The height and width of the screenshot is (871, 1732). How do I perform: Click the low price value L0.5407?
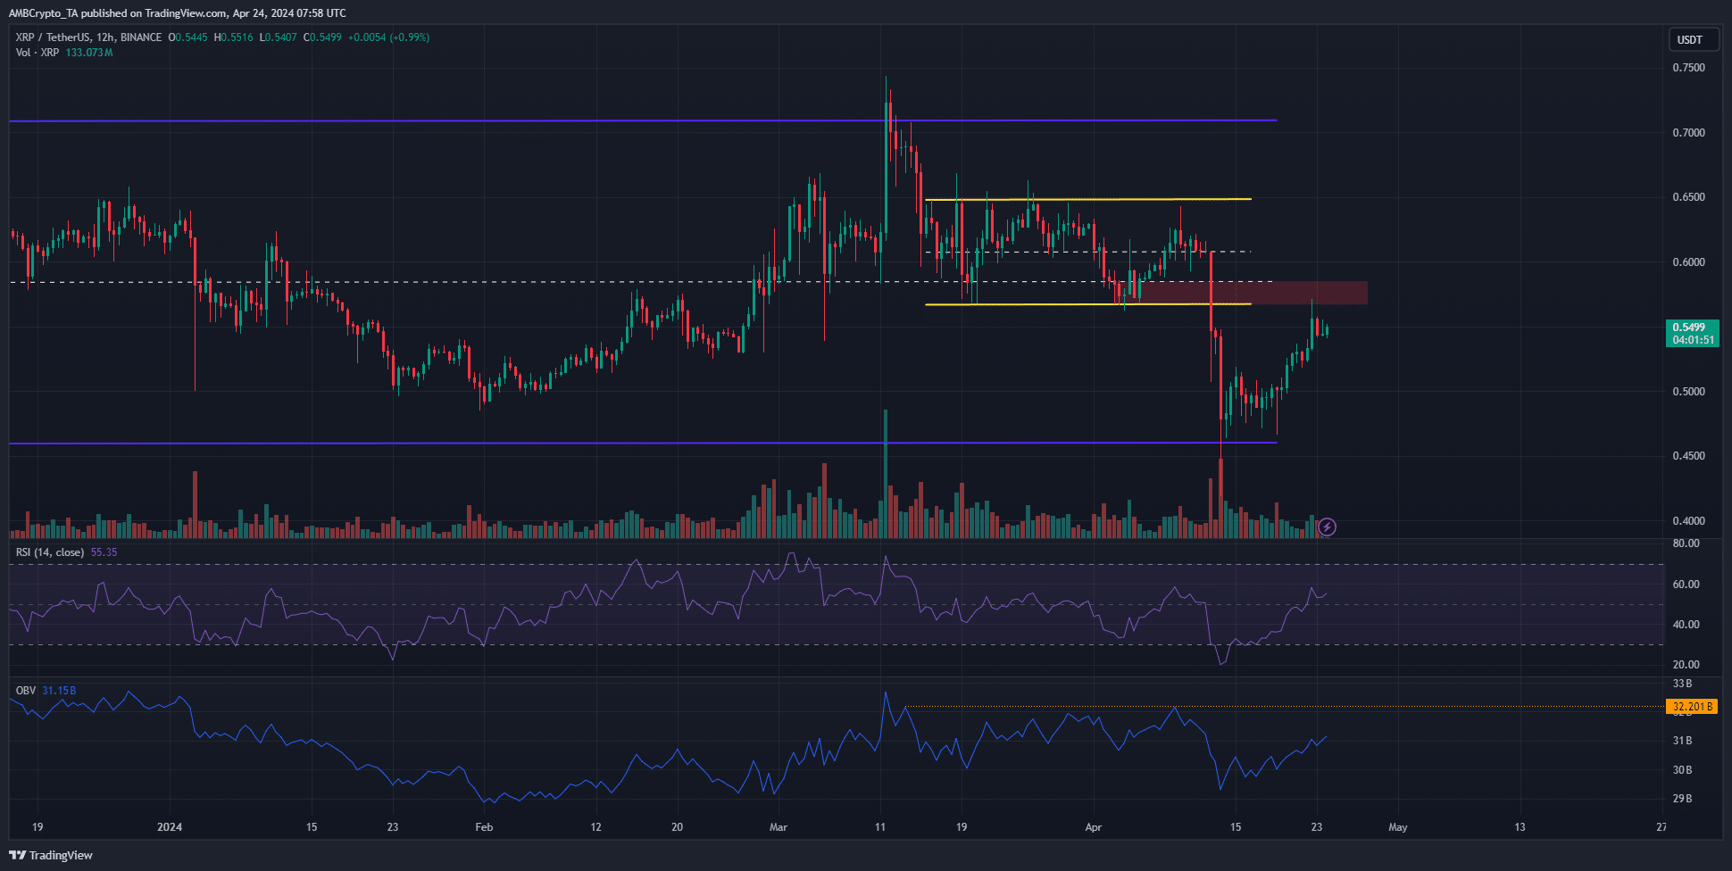(x=279, y=37)
